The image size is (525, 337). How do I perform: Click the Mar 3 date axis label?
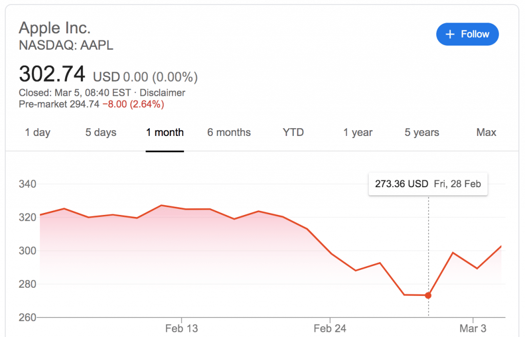click(473, 328)
